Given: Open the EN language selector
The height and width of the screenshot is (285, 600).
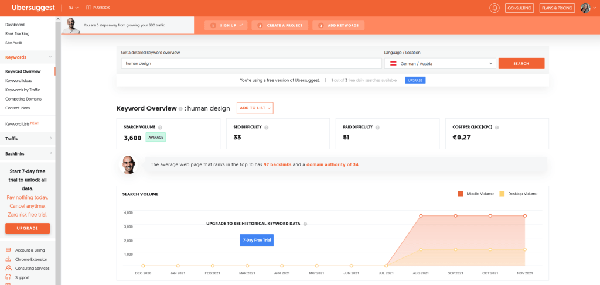Looking at the screenshot, I should tap(73, 8).
